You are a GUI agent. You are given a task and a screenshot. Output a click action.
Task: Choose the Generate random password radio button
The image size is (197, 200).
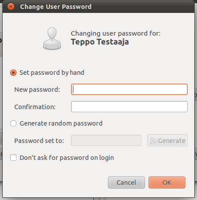coord(13,123)
